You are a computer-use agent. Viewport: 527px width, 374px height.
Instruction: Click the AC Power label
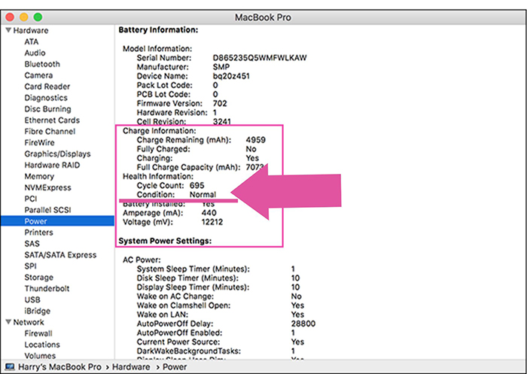coord(142,260)
